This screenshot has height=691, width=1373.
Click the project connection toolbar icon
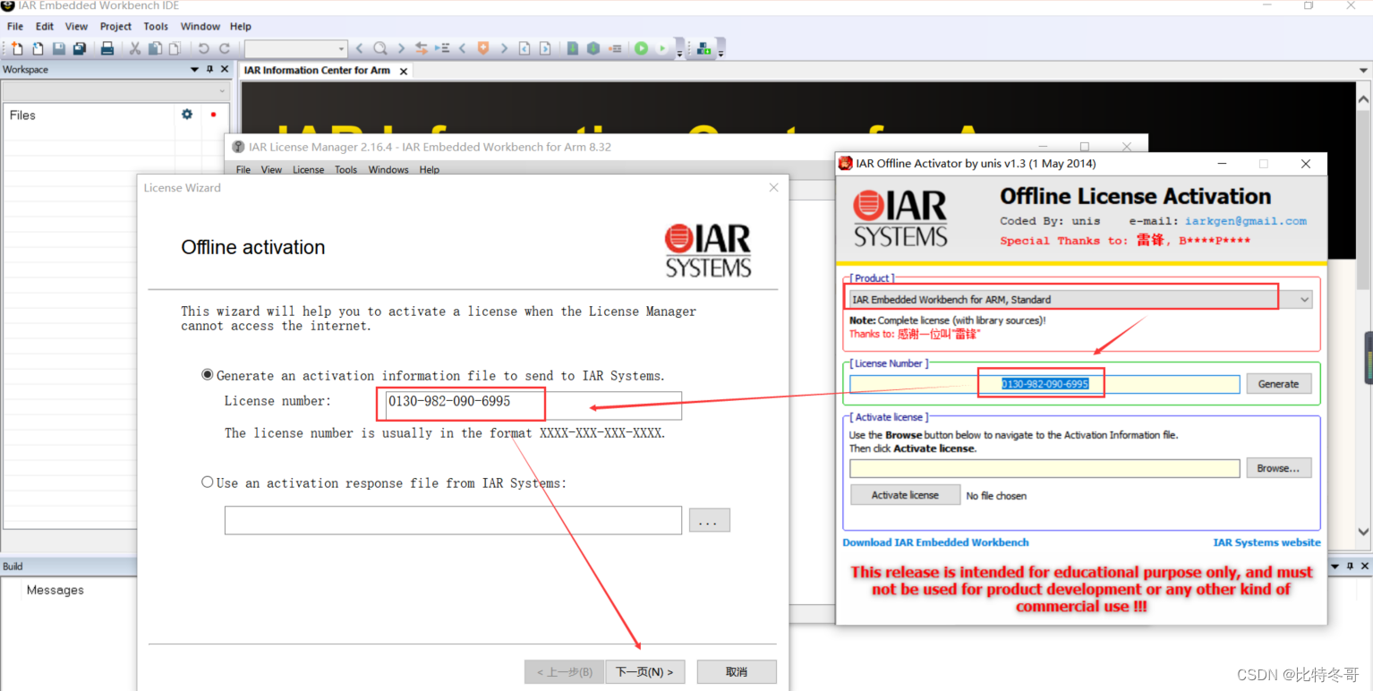point(704,48)
